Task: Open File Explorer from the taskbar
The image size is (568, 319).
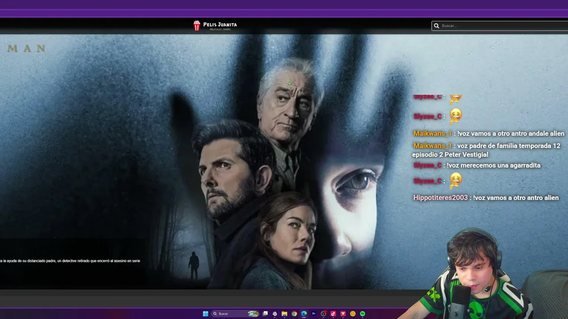Action: point(284,314)
